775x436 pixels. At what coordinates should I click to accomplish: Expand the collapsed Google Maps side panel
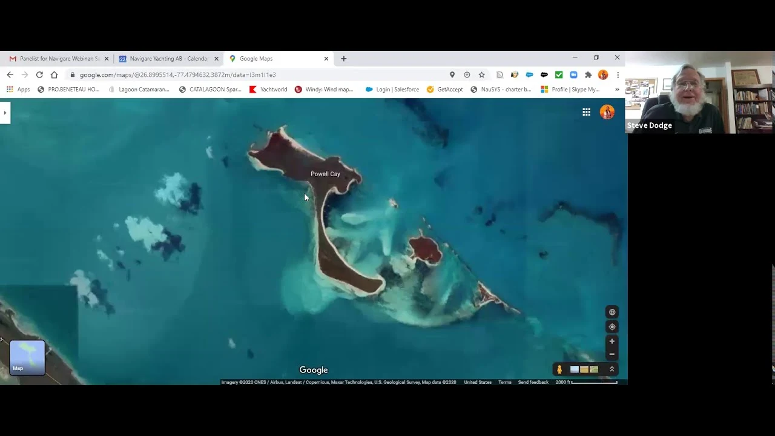click(5, 113)
